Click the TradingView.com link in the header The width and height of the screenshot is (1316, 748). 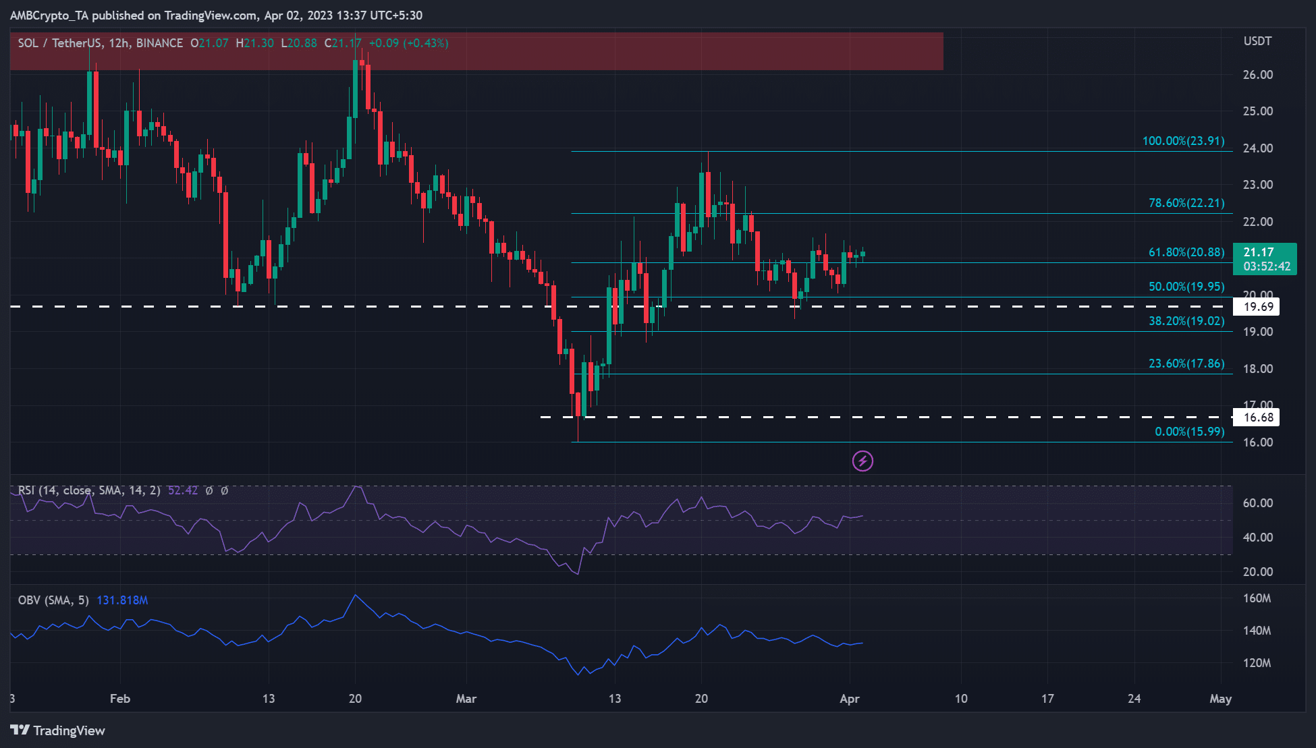[x=209, y=15]
